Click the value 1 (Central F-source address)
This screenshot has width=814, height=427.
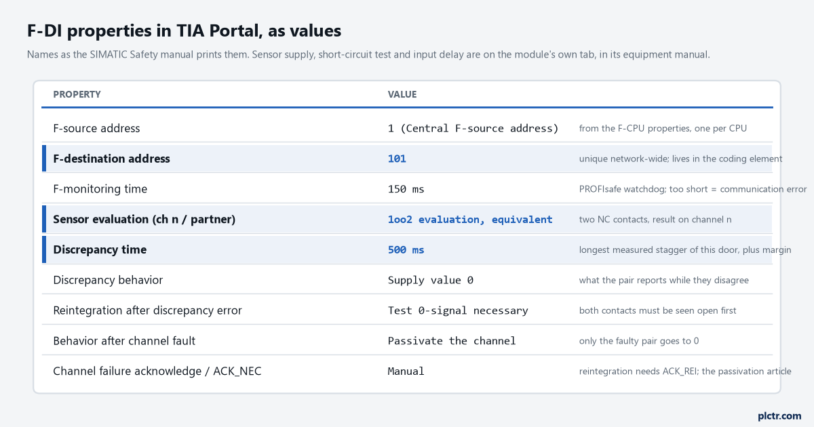point(473,128)
